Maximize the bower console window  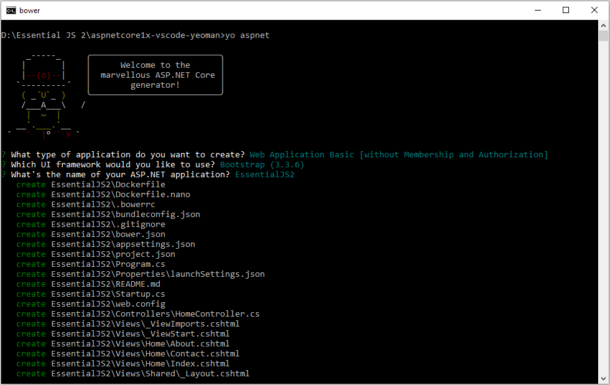point(566,11)
